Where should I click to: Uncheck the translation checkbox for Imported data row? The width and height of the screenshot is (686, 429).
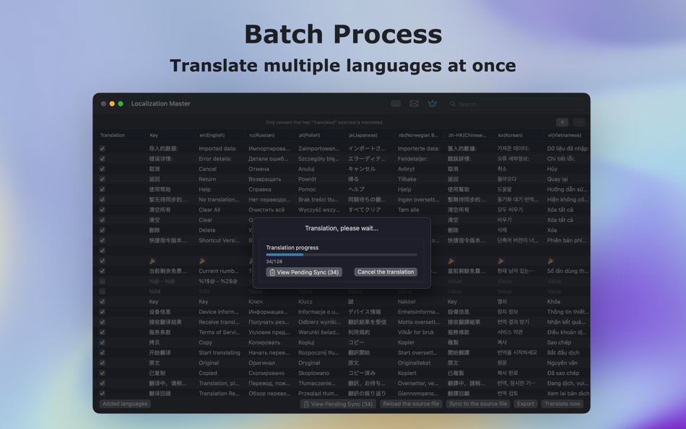(x=102, y=148)
